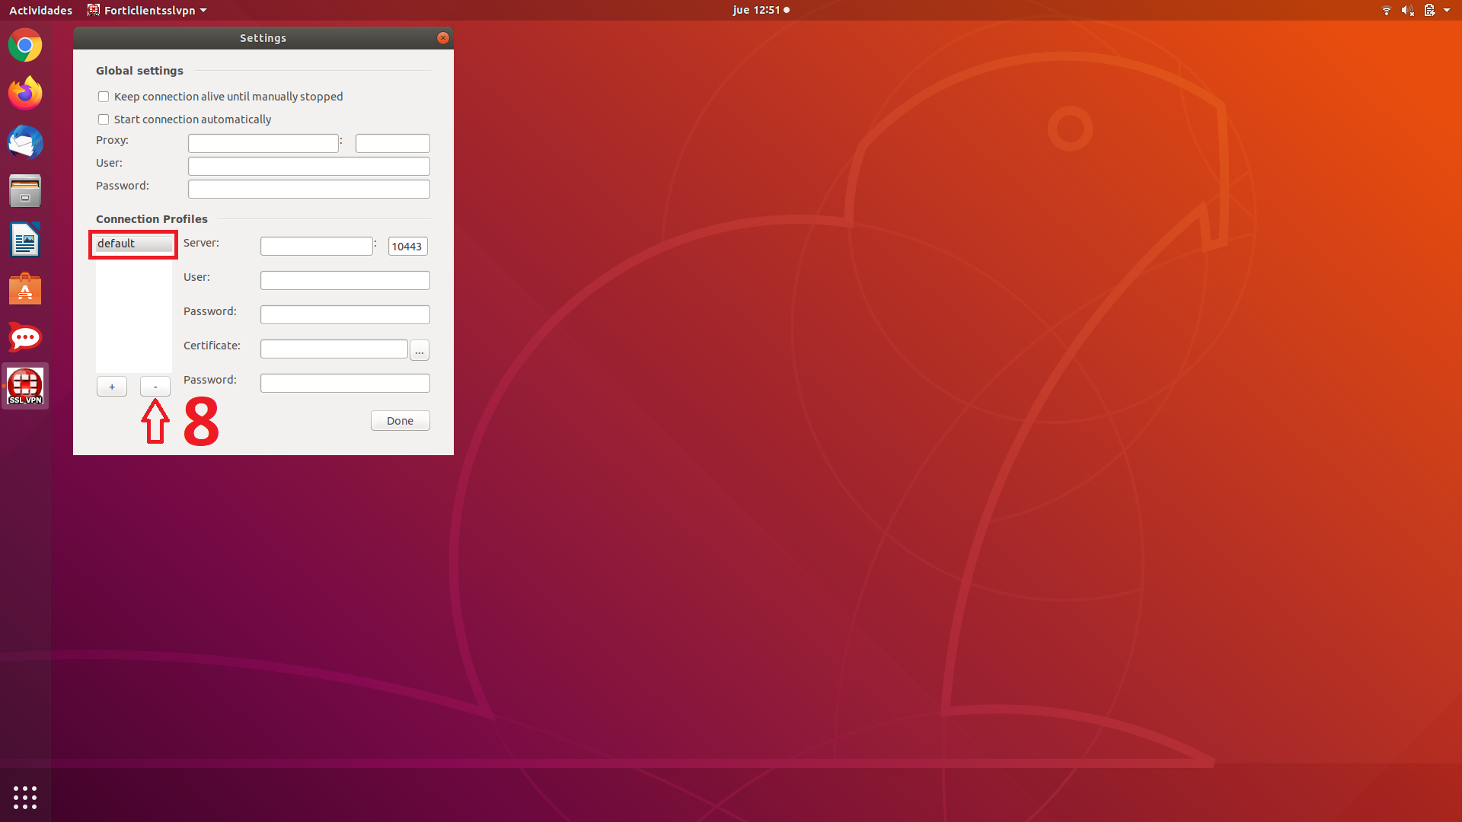Click the FortiClient SSL VPN dock icon

[x=25, y=386]
